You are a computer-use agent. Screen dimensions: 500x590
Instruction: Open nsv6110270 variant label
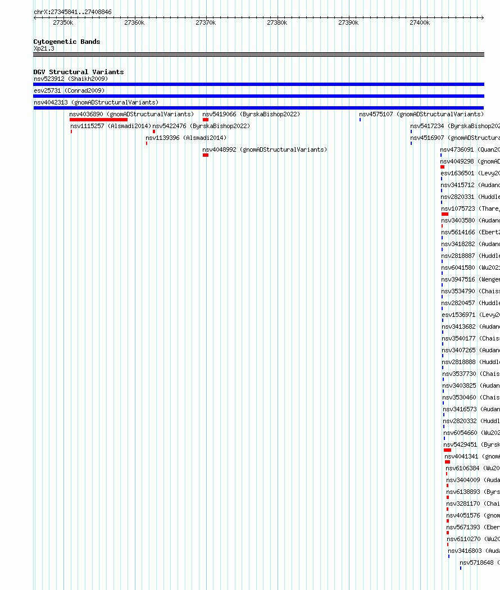473,539
